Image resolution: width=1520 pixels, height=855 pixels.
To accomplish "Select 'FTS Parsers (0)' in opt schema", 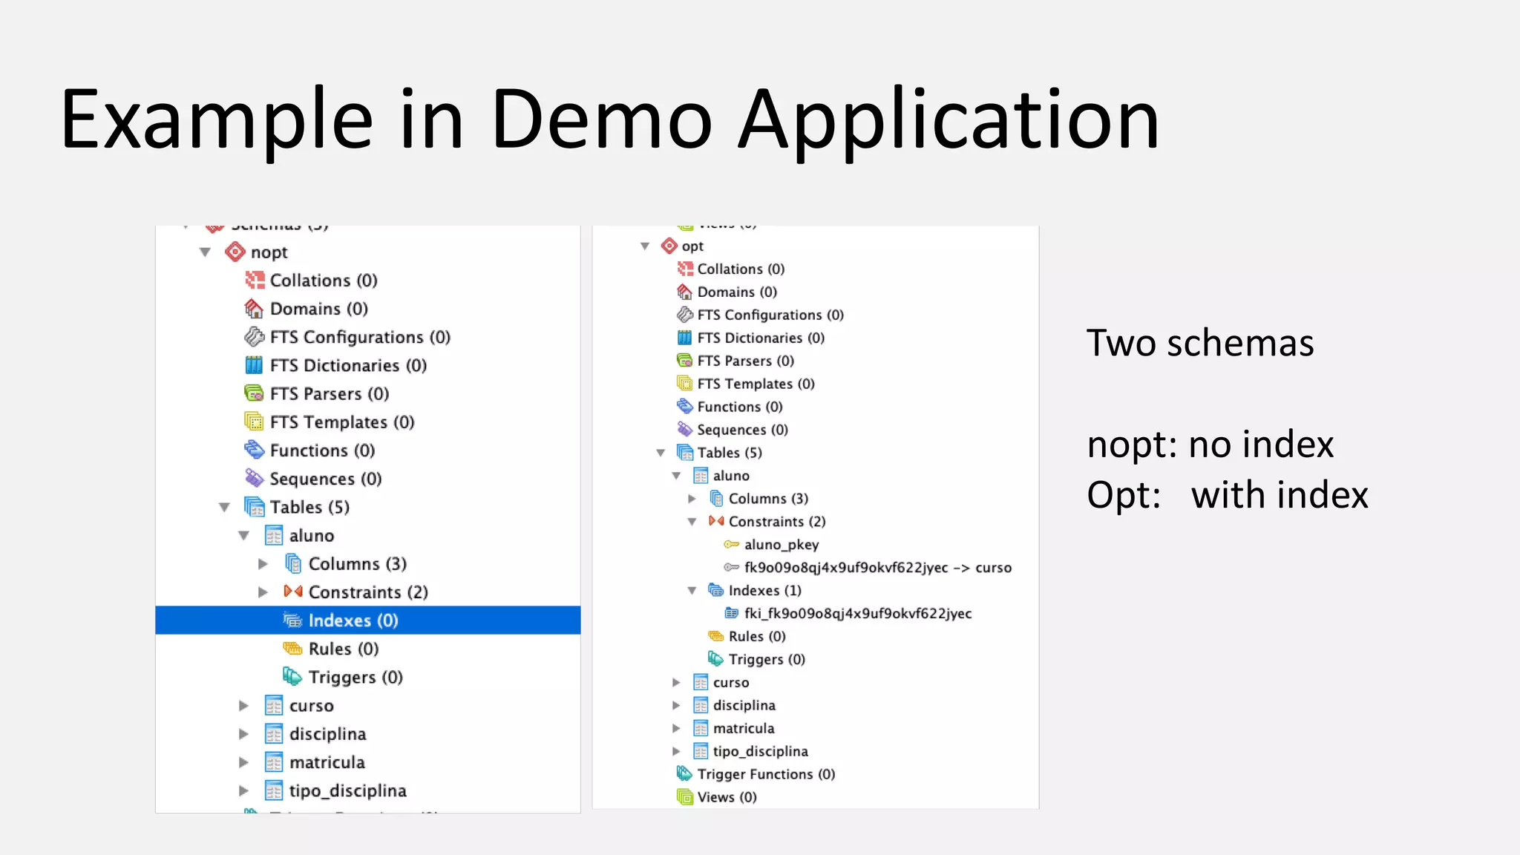I will point(746,361).
